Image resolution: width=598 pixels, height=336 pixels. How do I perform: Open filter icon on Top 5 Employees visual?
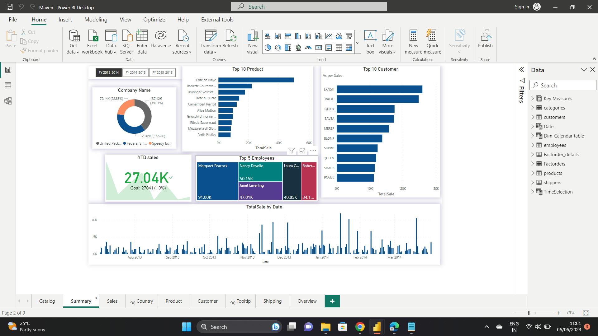(x=292, y=151)
